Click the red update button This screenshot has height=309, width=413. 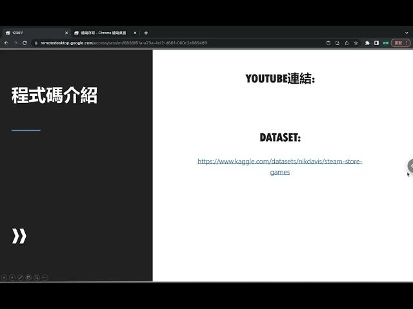pos(401,43)
